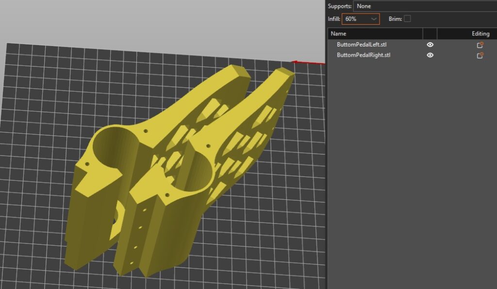Screen dimensions: 497x289
Task: Click the Brim label text
Action: (x=395, y=19)
